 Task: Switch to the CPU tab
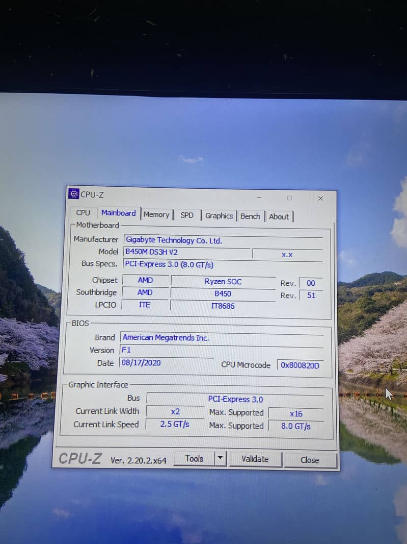tap(83, 213)
